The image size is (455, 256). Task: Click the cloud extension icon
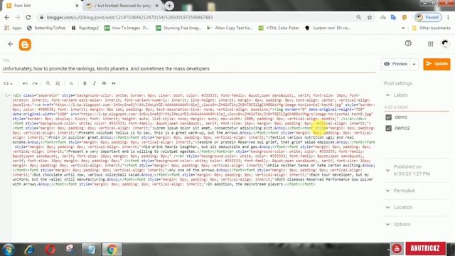(x=383, y=17)
